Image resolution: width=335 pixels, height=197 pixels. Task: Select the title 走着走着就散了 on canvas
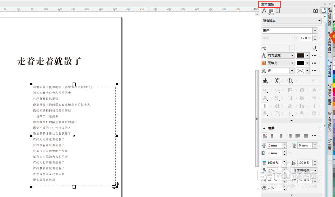[49, 61]
